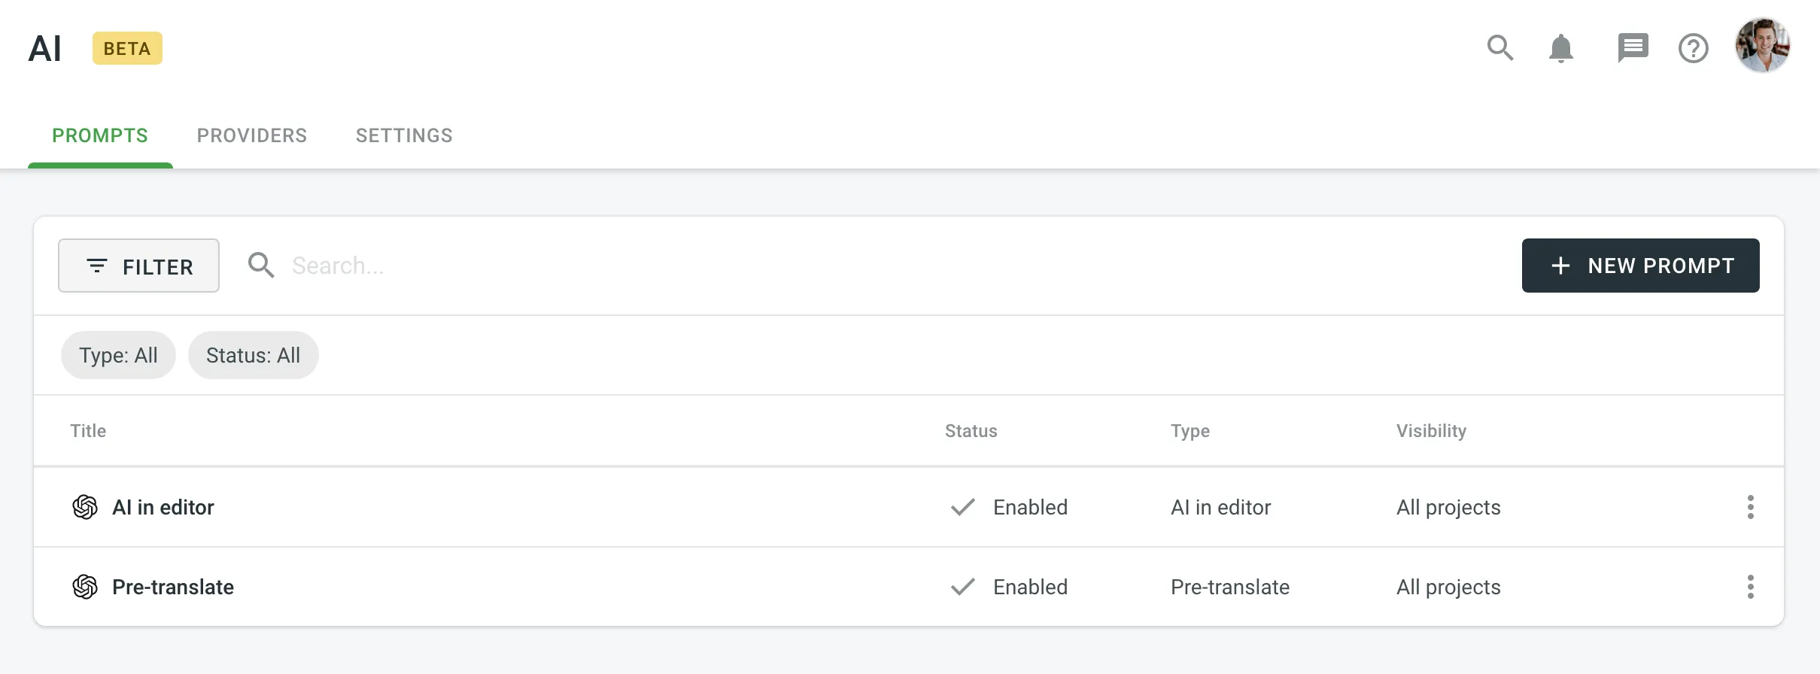Open the Filter button
The height and width of the screenshot is (674, 1820).
tap(138, 266)
